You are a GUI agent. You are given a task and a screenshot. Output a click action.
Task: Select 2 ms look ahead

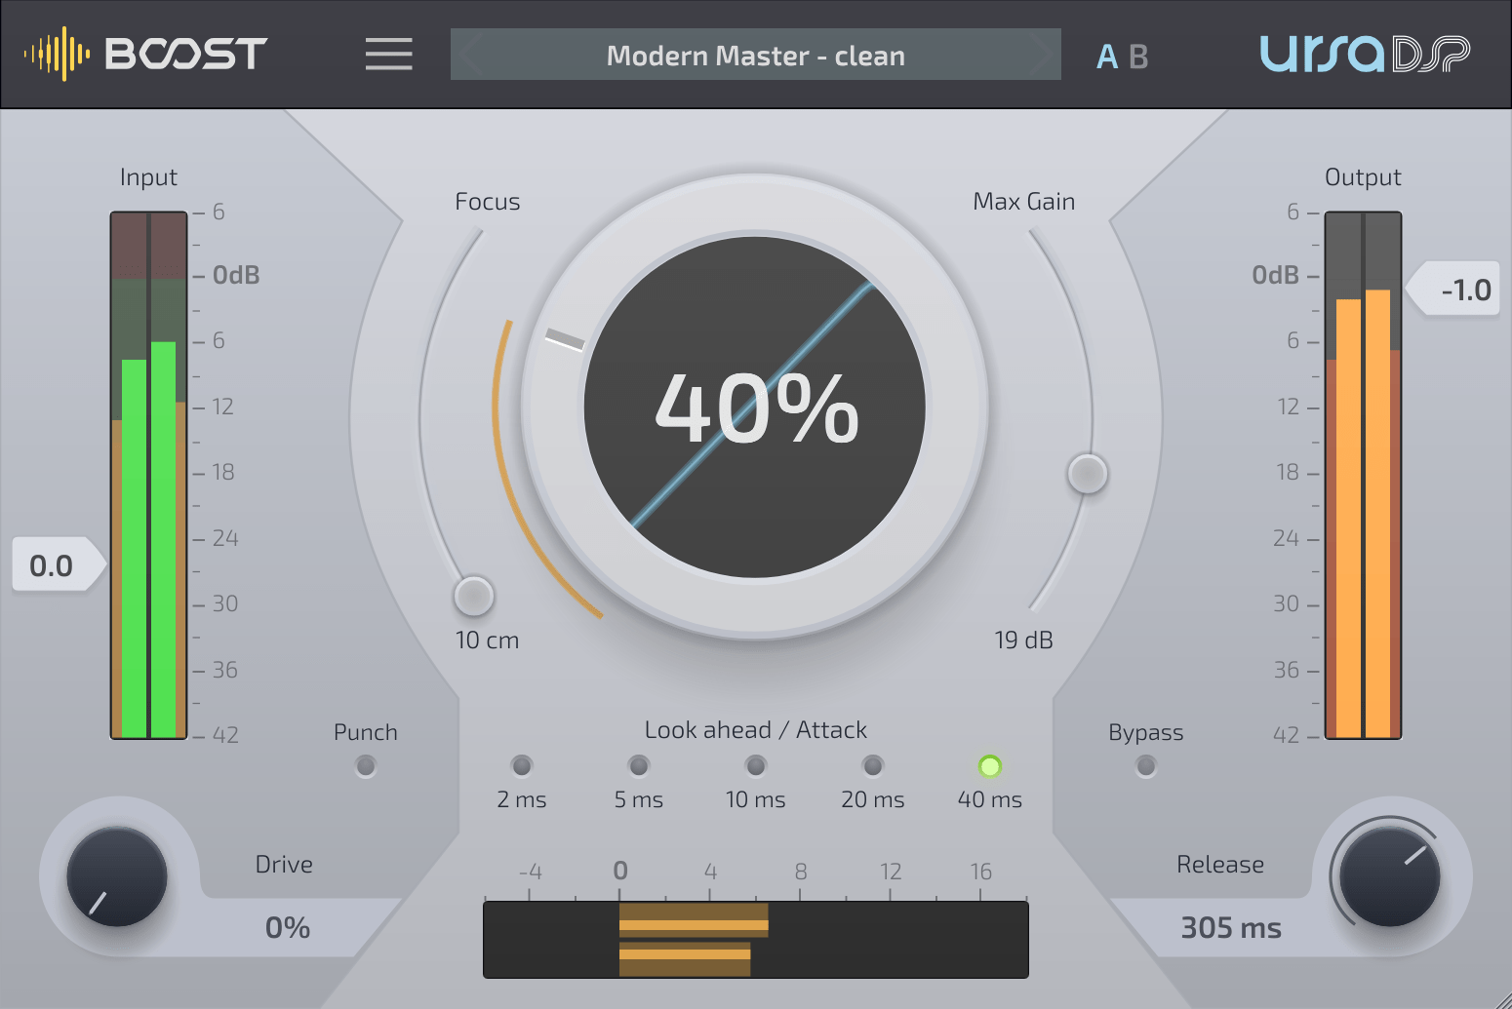(522, 765)
